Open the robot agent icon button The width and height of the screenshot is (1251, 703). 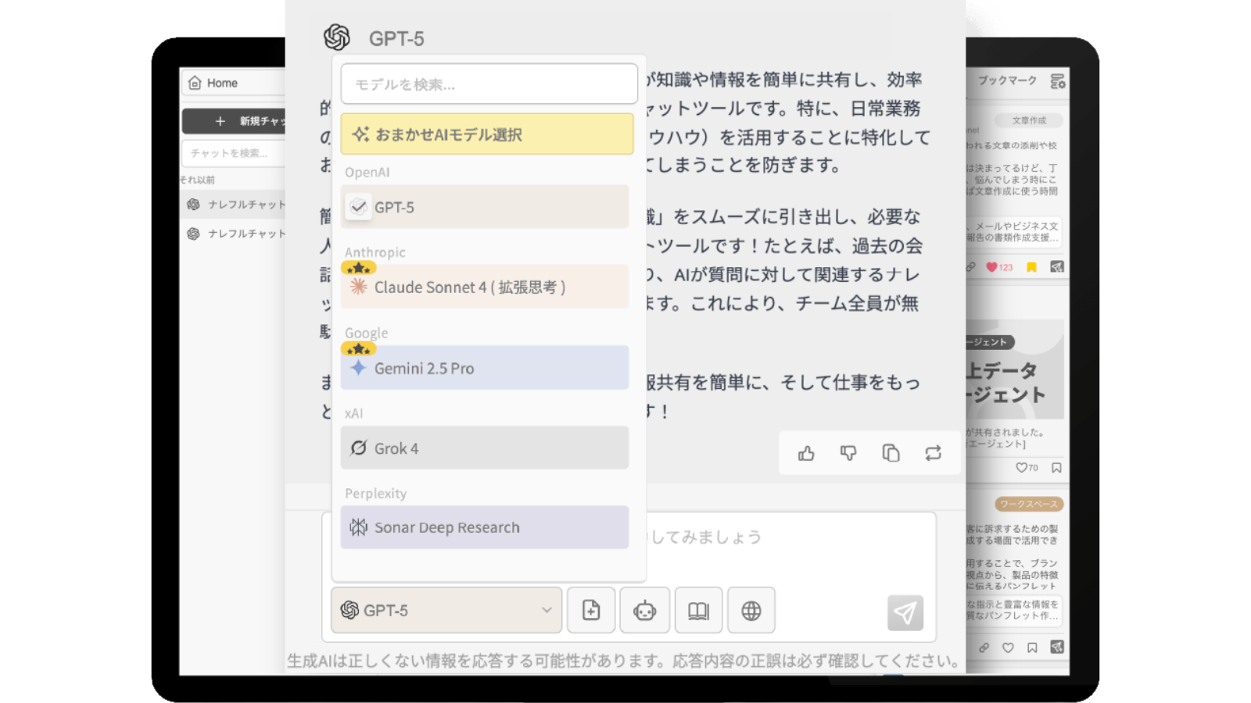point(645,610)
